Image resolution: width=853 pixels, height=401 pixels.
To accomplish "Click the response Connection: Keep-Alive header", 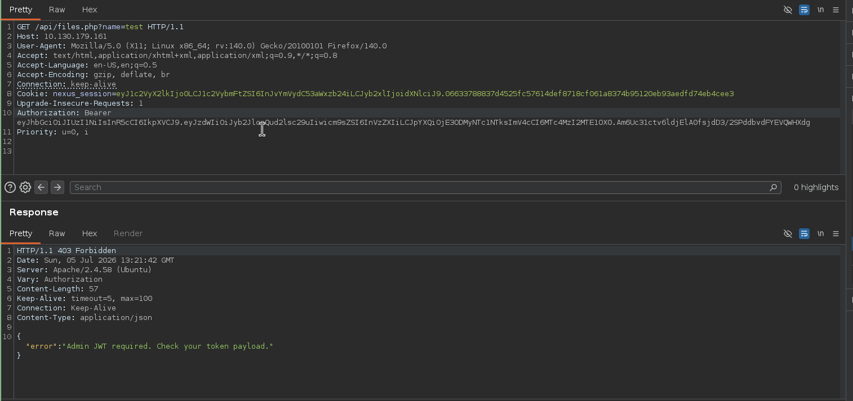I will pyautogui.click(x=66, y=308).
